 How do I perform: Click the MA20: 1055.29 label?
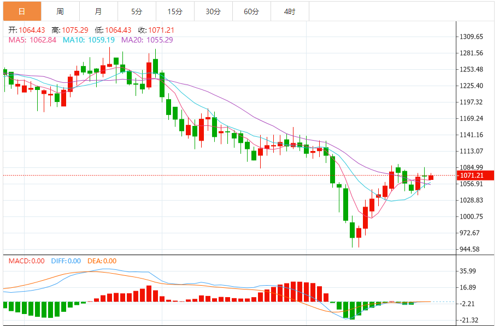tap(148, 40)
